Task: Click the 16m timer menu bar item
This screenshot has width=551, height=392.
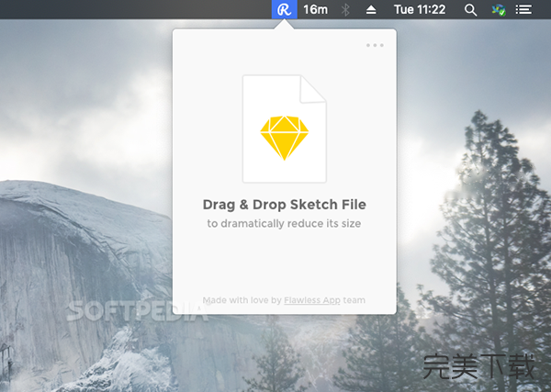Action: point(315,9)
